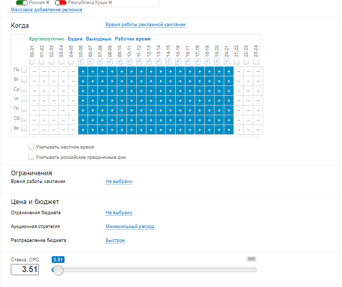342x287 pixels.
Task: Check the Вс row checkbox
Action: (24, 128)
